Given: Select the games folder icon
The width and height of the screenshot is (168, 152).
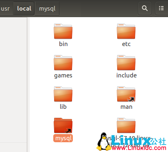Looking at the screenshot, I should [x=63, y=63].
